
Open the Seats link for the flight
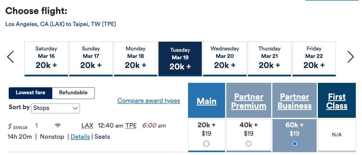point(102,137)
